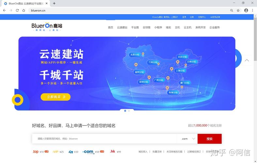Click the 批量注册 link
The height and width of the screenshot is (163, 257).
click(x=157, y=152)
